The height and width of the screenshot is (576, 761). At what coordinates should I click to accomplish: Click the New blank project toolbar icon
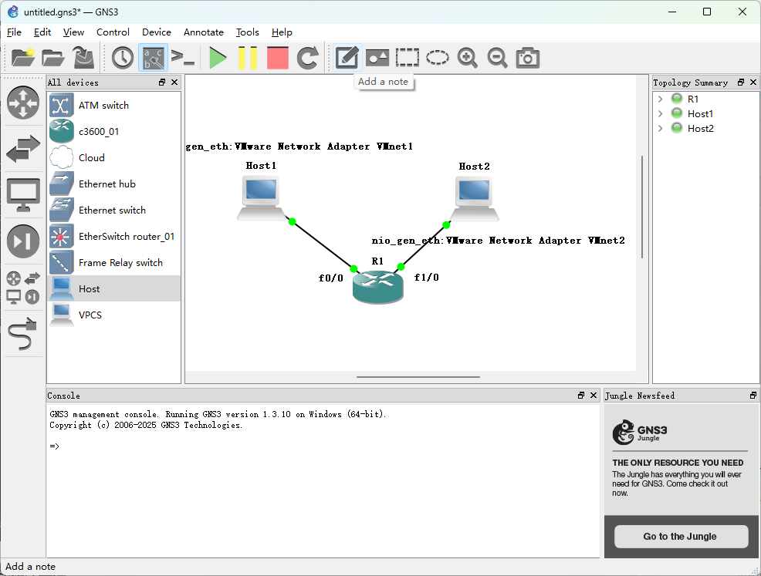pyautogui.click(x=23, y=58)
